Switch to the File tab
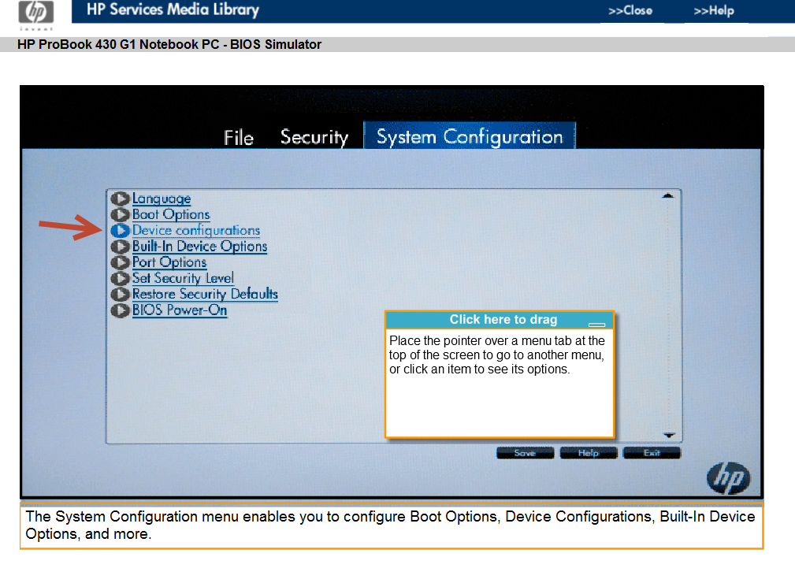795x568 pixels. click(239, 136)
